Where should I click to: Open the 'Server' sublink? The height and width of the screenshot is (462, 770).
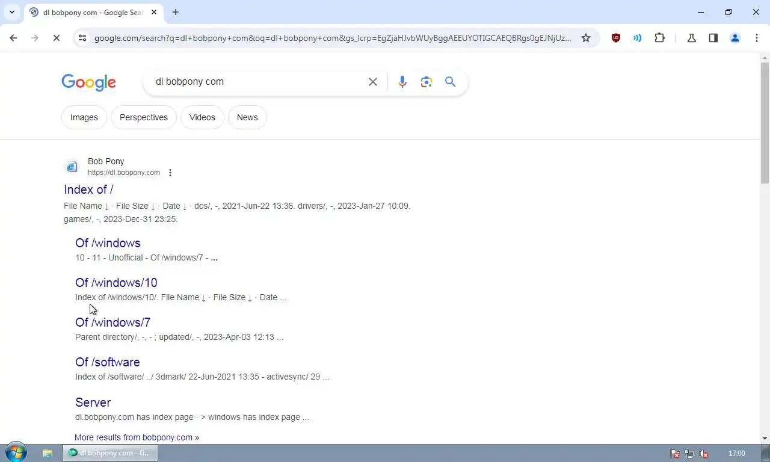93,402
